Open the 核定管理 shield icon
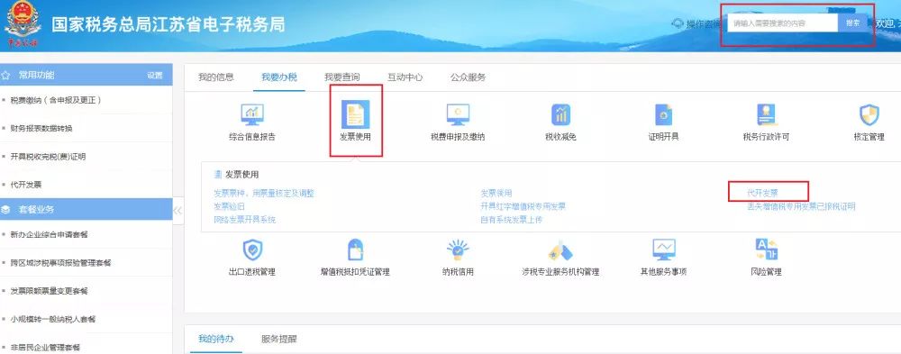 tap(869, 114)
